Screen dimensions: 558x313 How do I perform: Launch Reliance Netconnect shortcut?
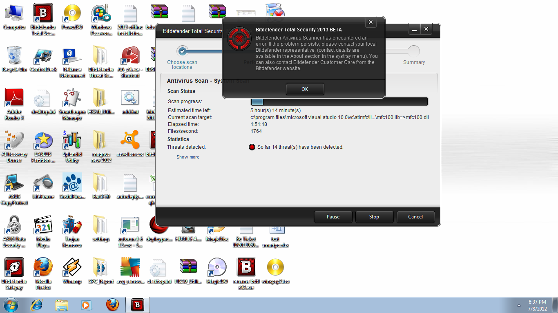click(72, 62)
